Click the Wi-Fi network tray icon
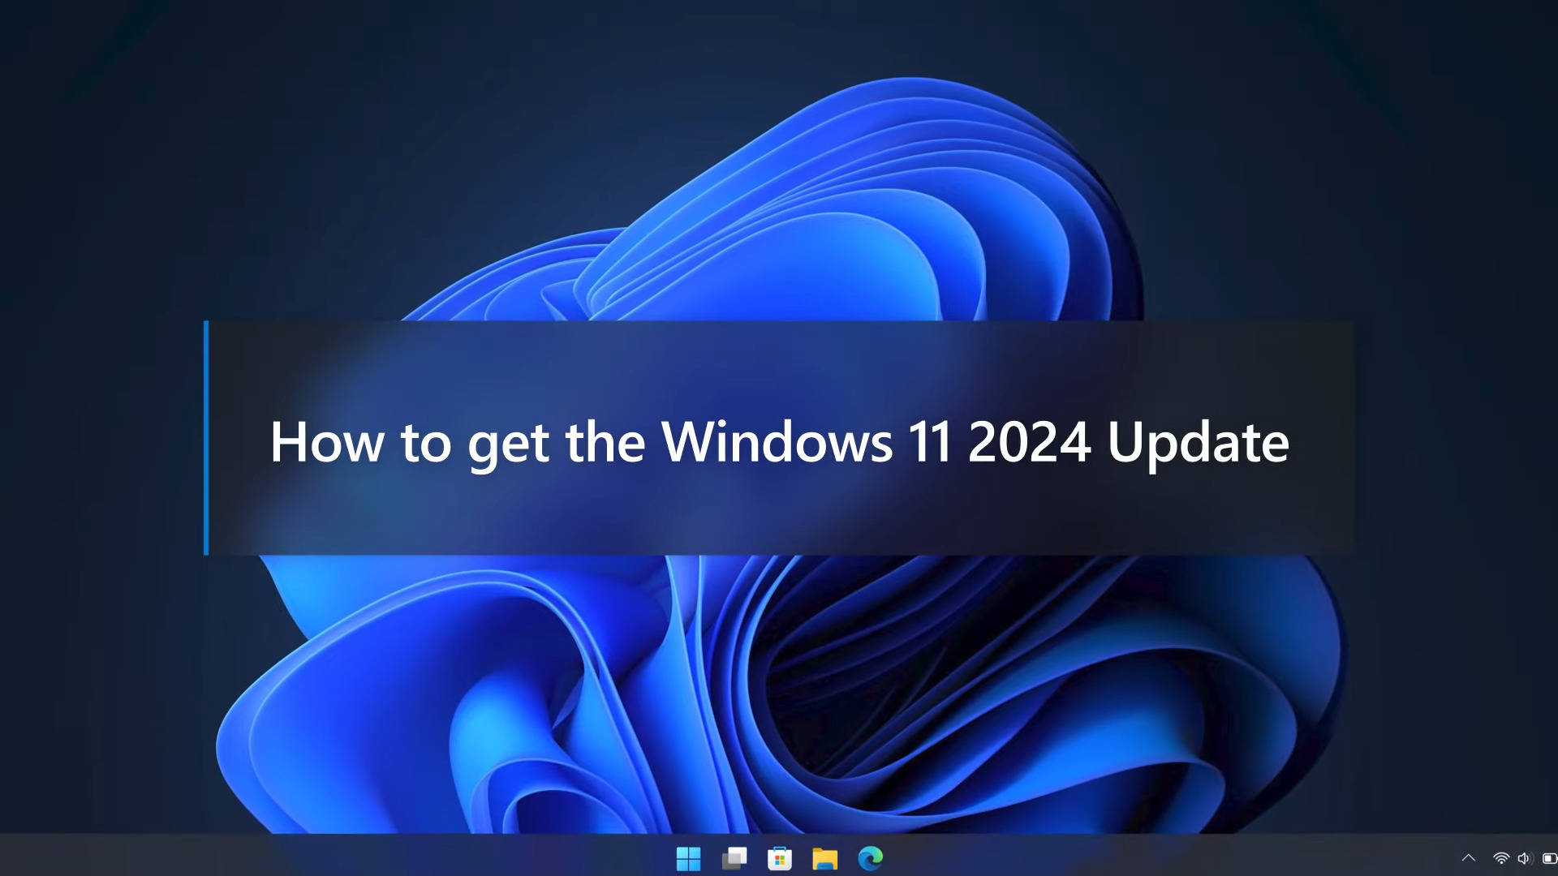The width and height of the screenshot is (1558, 876). pyautogui.click(x=1501, y=858)
